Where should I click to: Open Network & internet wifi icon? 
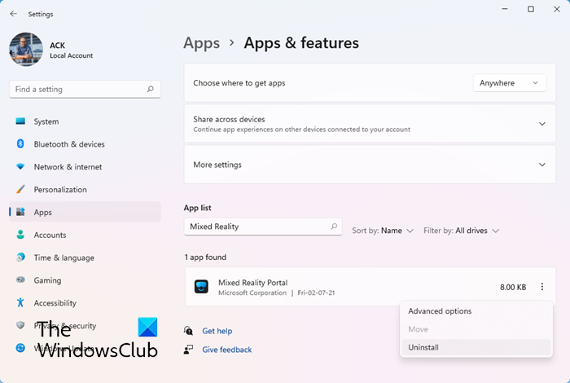pos(20,166)
